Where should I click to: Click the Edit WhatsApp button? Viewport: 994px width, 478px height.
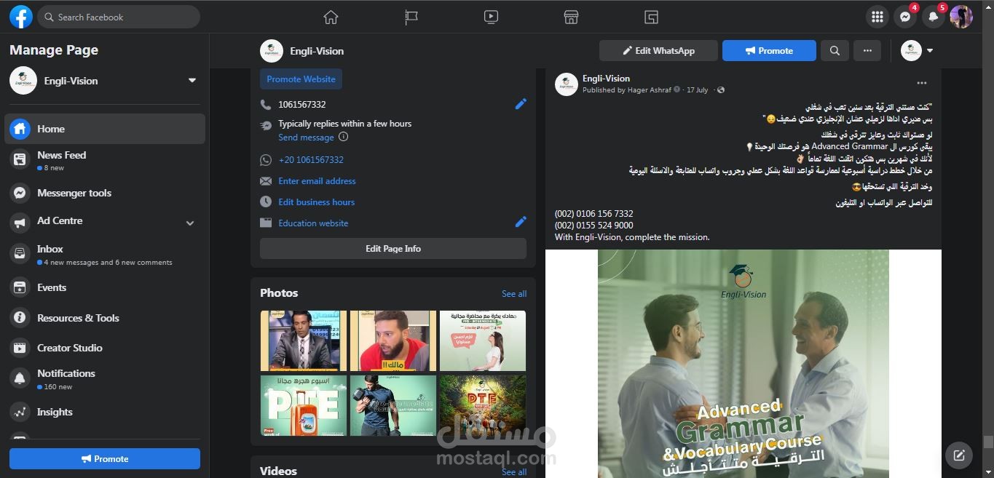pos(658,51)
